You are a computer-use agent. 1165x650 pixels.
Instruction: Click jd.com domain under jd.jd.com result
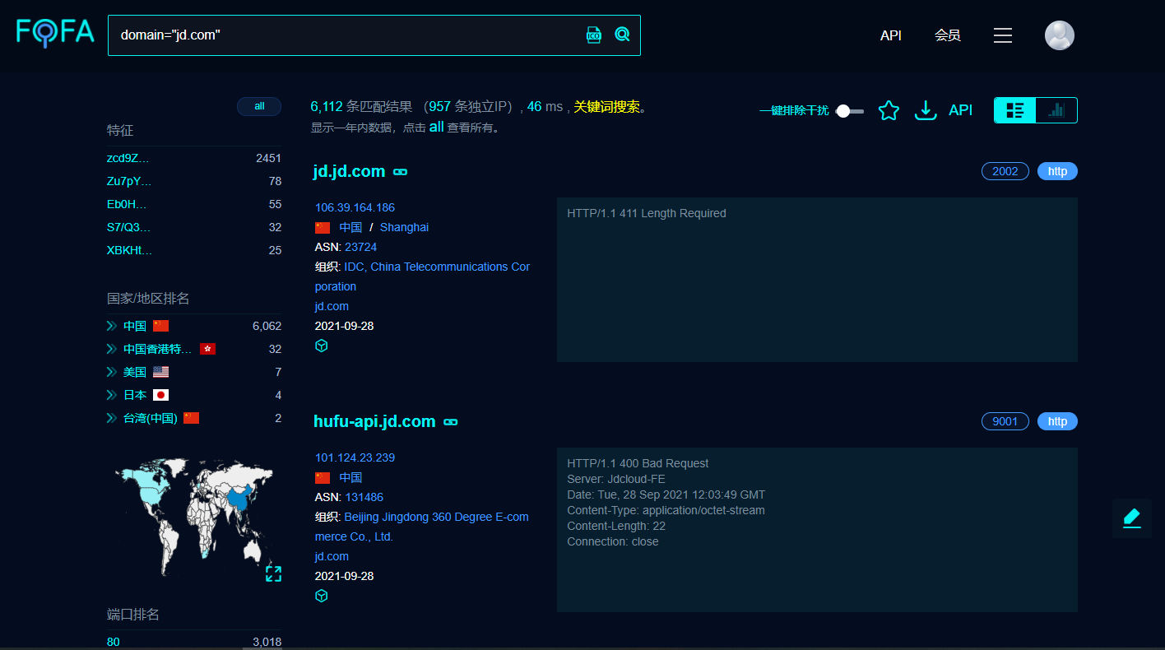pos(332,306)
